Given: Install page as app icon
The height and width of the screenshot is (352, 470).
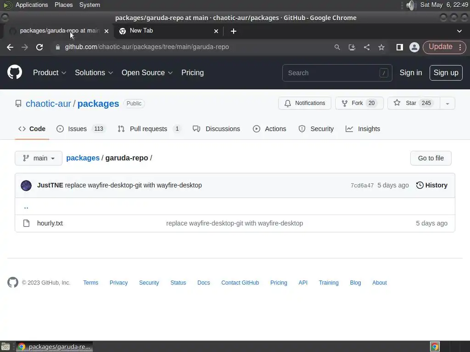Looking at the screenshot, I should (352, 47).
